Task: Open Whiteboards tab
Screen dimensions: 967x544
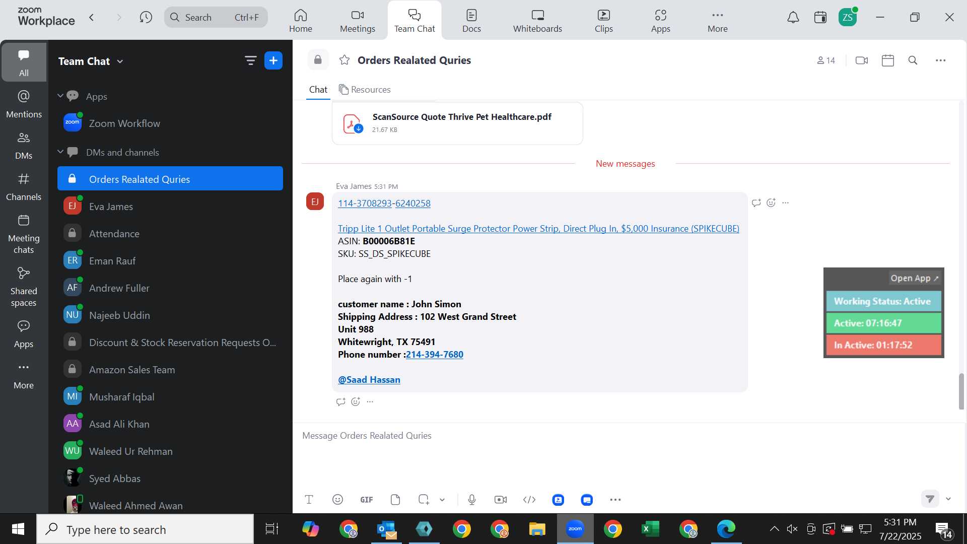Action: pyautogui.click(x=537, y=21)
